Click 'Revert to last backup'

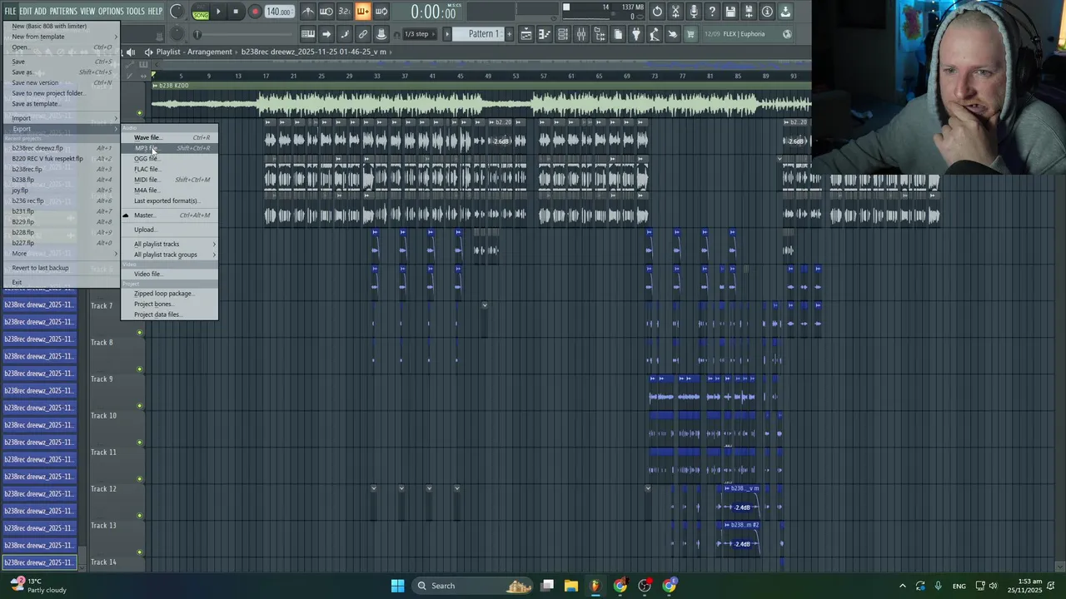click(x=62, y=268)
